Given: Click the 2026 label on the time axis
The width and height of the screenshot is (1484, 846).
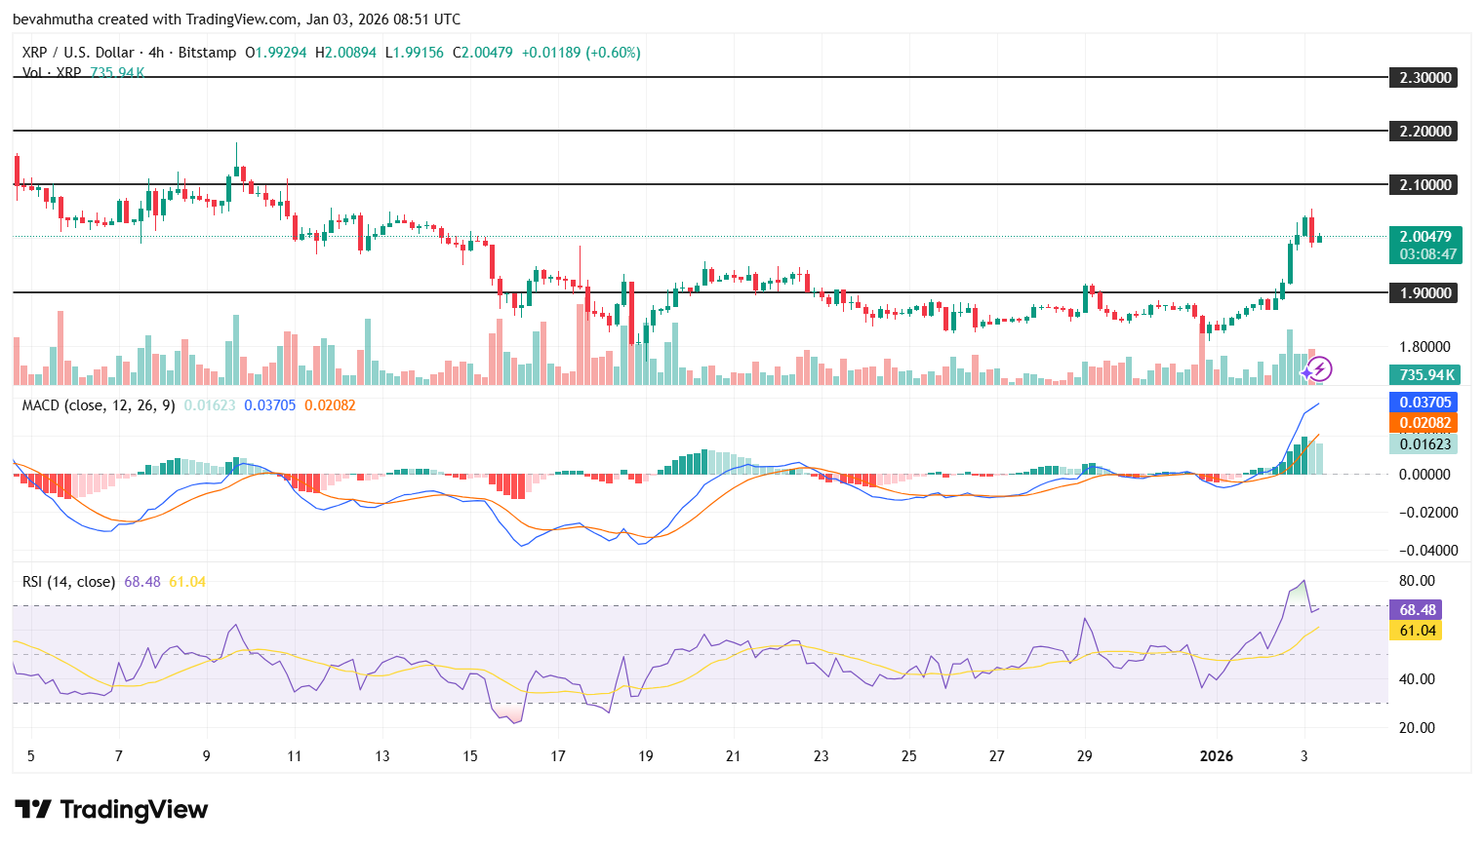Looking at the screenshot, I should point(1217,755).
